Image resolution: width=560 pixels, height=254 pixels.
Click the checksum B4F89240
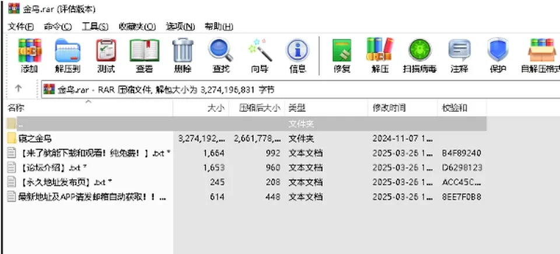(x=461, y=153)
